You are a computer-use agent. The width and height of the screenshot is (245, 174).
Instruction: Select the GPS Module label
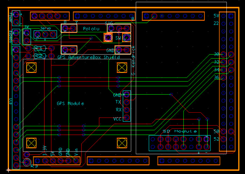(70, 103)
